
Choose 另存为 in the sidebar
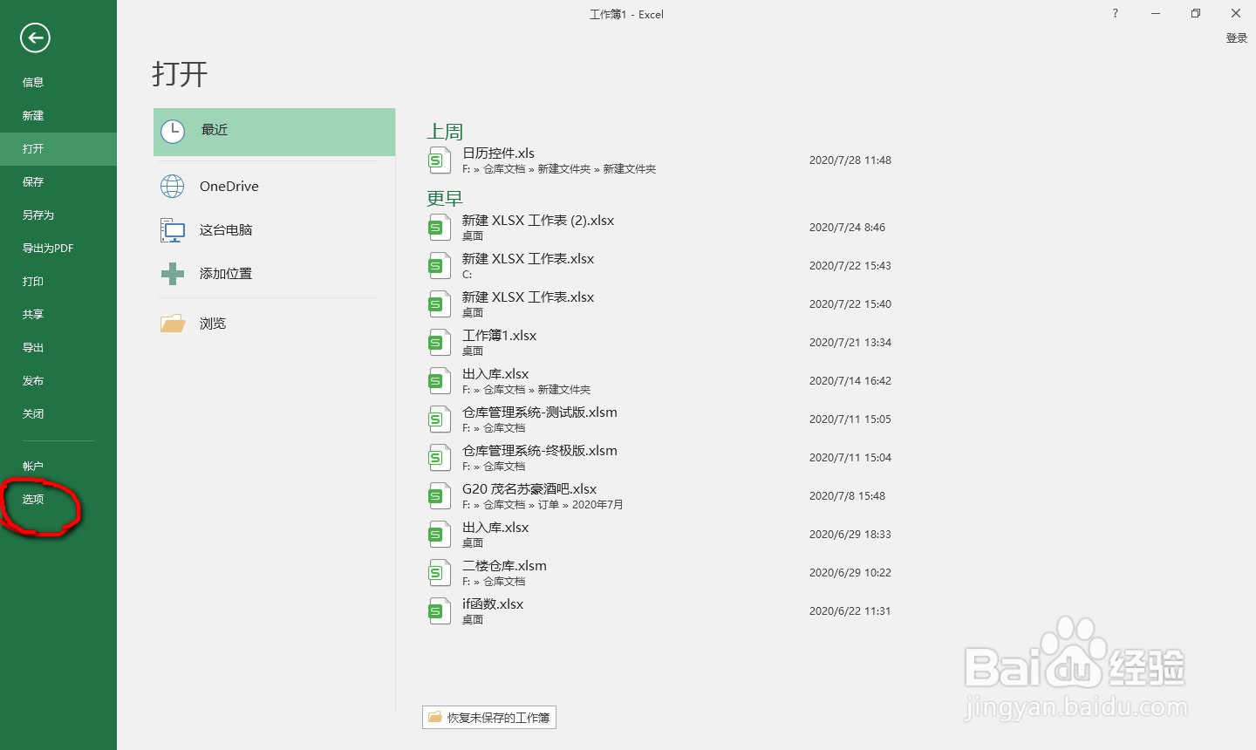pyautogui.click(x=58, y=215)
